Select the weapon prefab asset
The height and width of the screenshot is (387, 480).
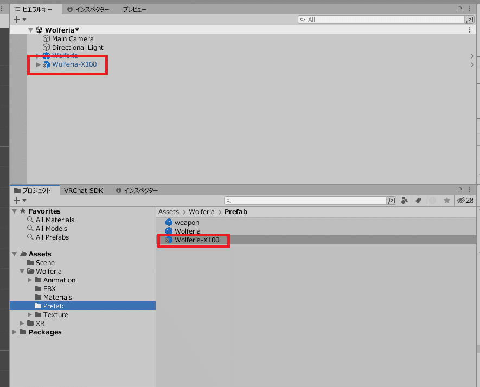[x=187, y=222]
